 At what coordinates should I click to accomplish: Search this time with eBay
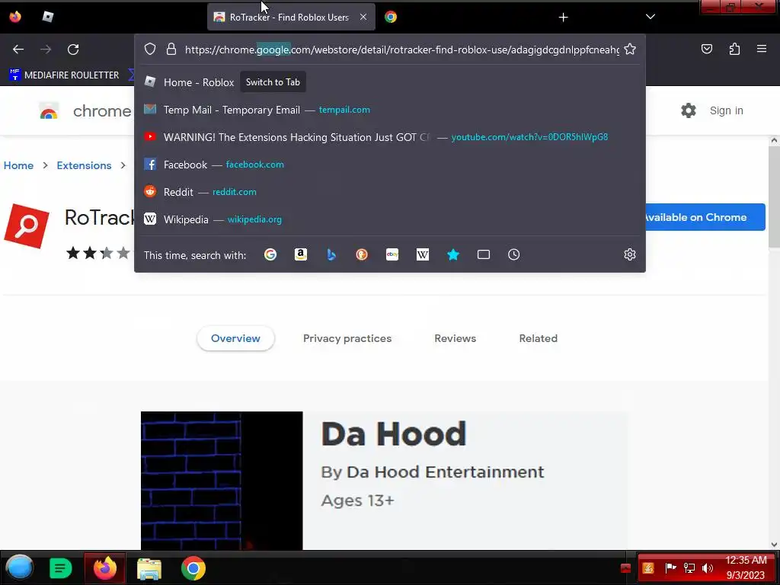(392, 254)
